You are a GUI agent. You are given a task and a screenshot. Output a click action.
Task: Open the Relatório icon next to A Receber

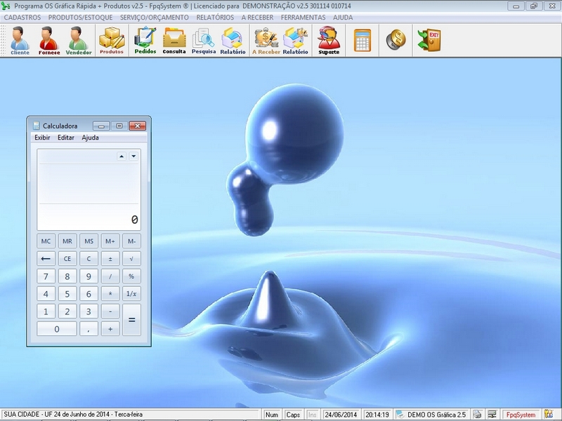(295, 41)
